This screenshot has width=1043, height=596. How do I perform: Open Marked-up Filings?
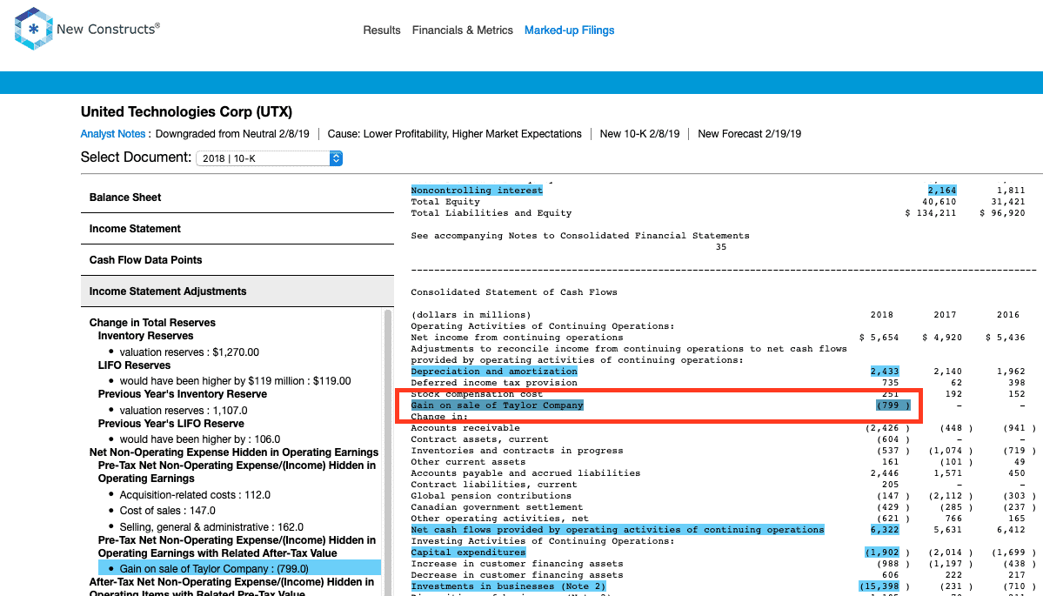point(570,30)
